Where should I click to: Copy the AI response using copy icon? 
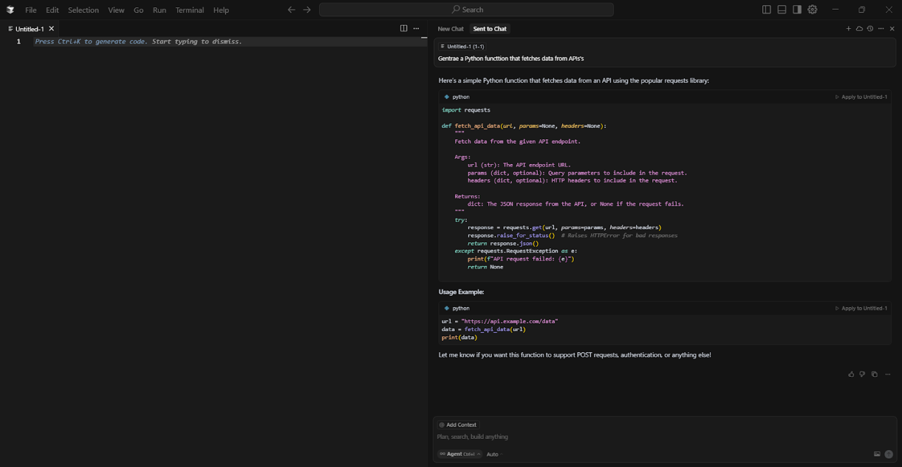875,374
